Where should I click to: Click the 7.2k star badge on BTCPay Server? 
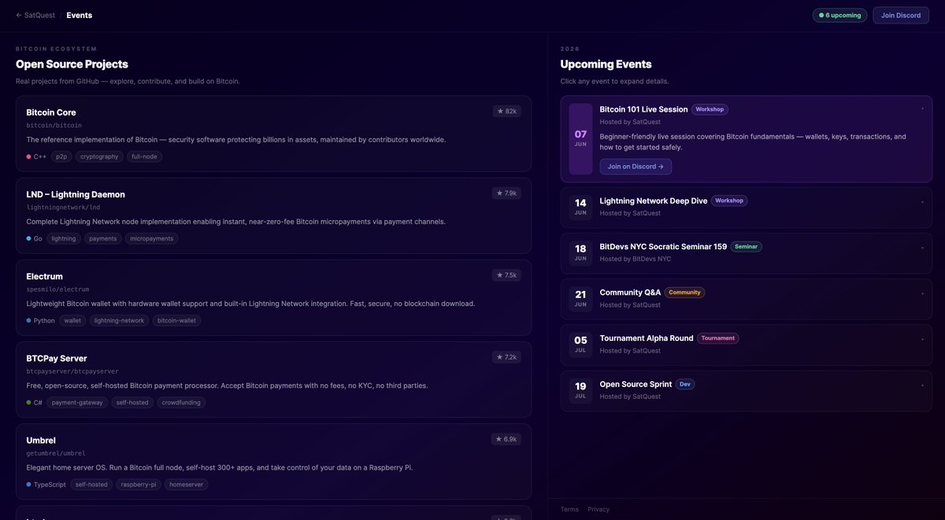(x=506, y=356)
